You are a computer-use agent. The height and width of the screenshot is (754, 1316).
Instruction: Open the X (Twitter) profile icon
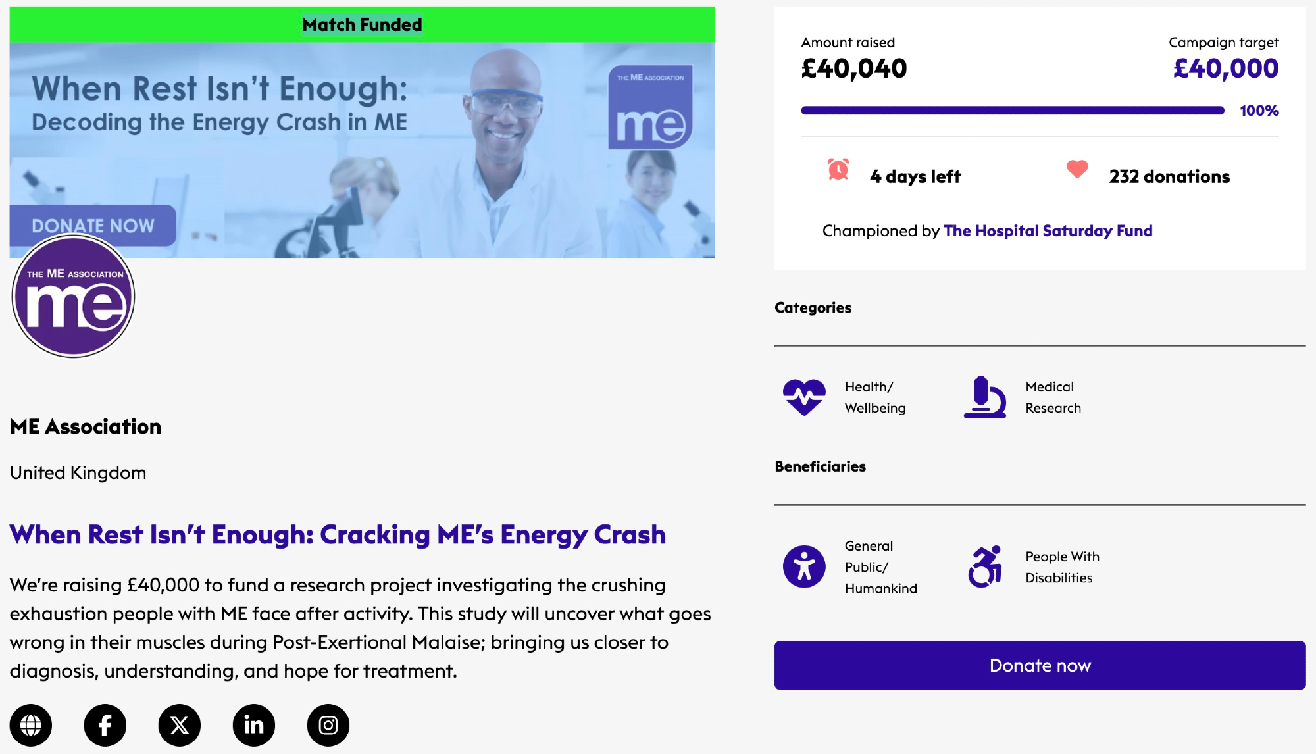coord(180,725)
